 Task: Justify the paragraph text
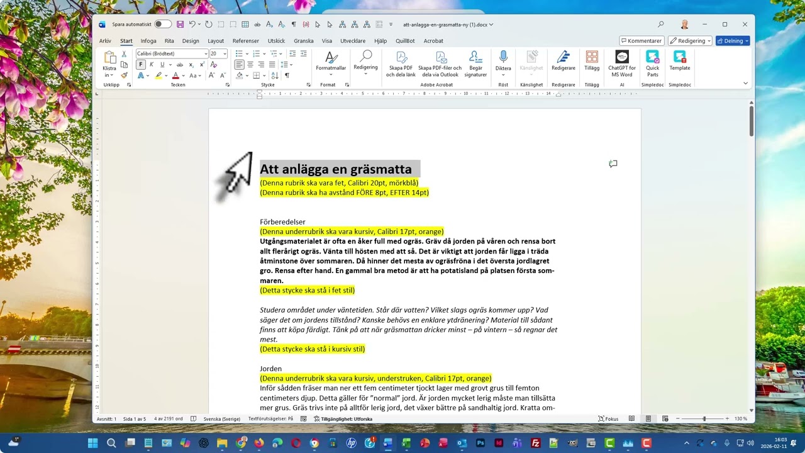(272, 64)
